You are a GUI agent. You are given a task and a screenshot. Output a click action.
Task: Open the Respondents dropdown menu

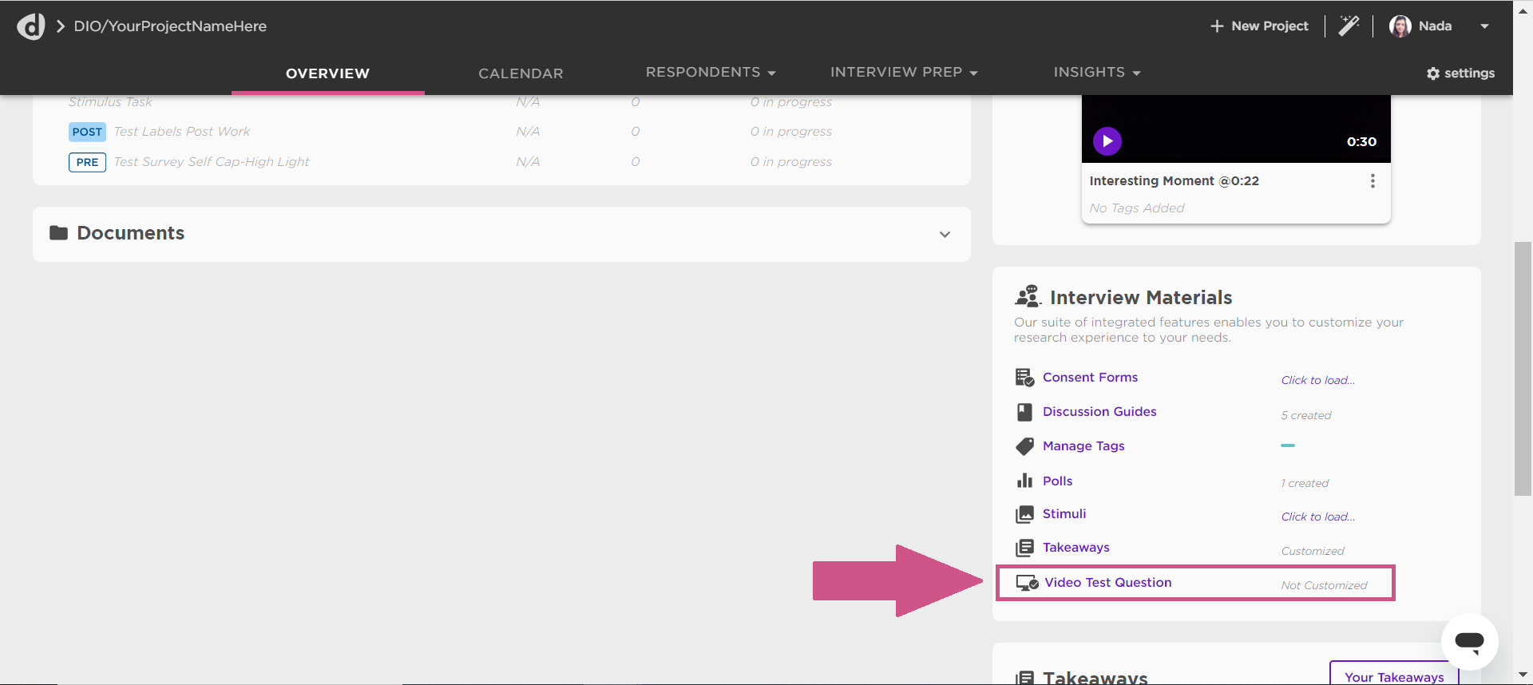(711, 72)
